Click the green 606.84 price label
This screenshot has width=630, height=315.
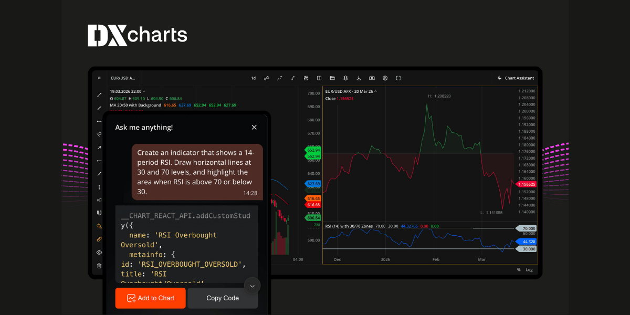click(313, 218)
